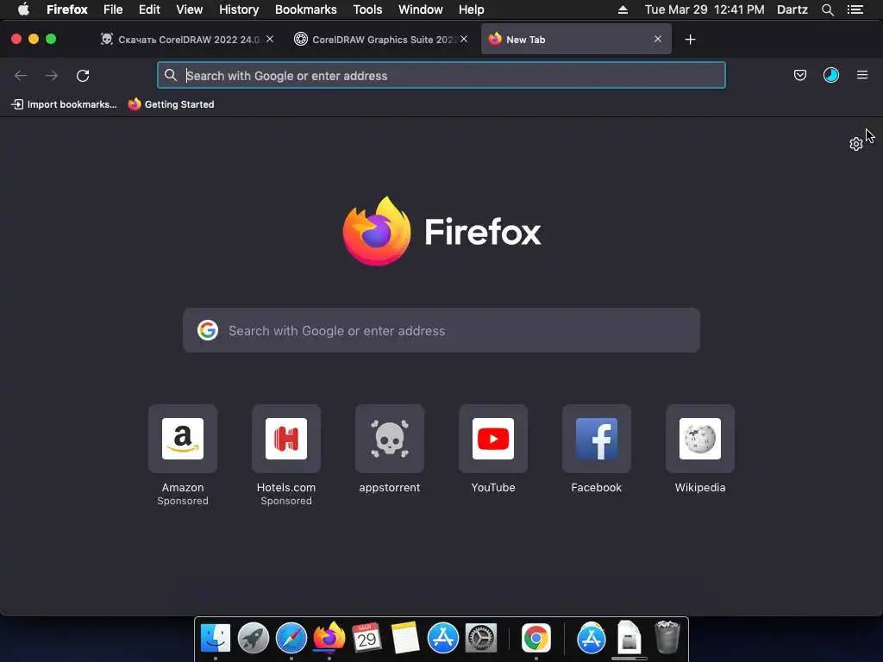Screen dimensions: 883x662
Task: Open Trash from the Dock
Action: coord(667,637)
